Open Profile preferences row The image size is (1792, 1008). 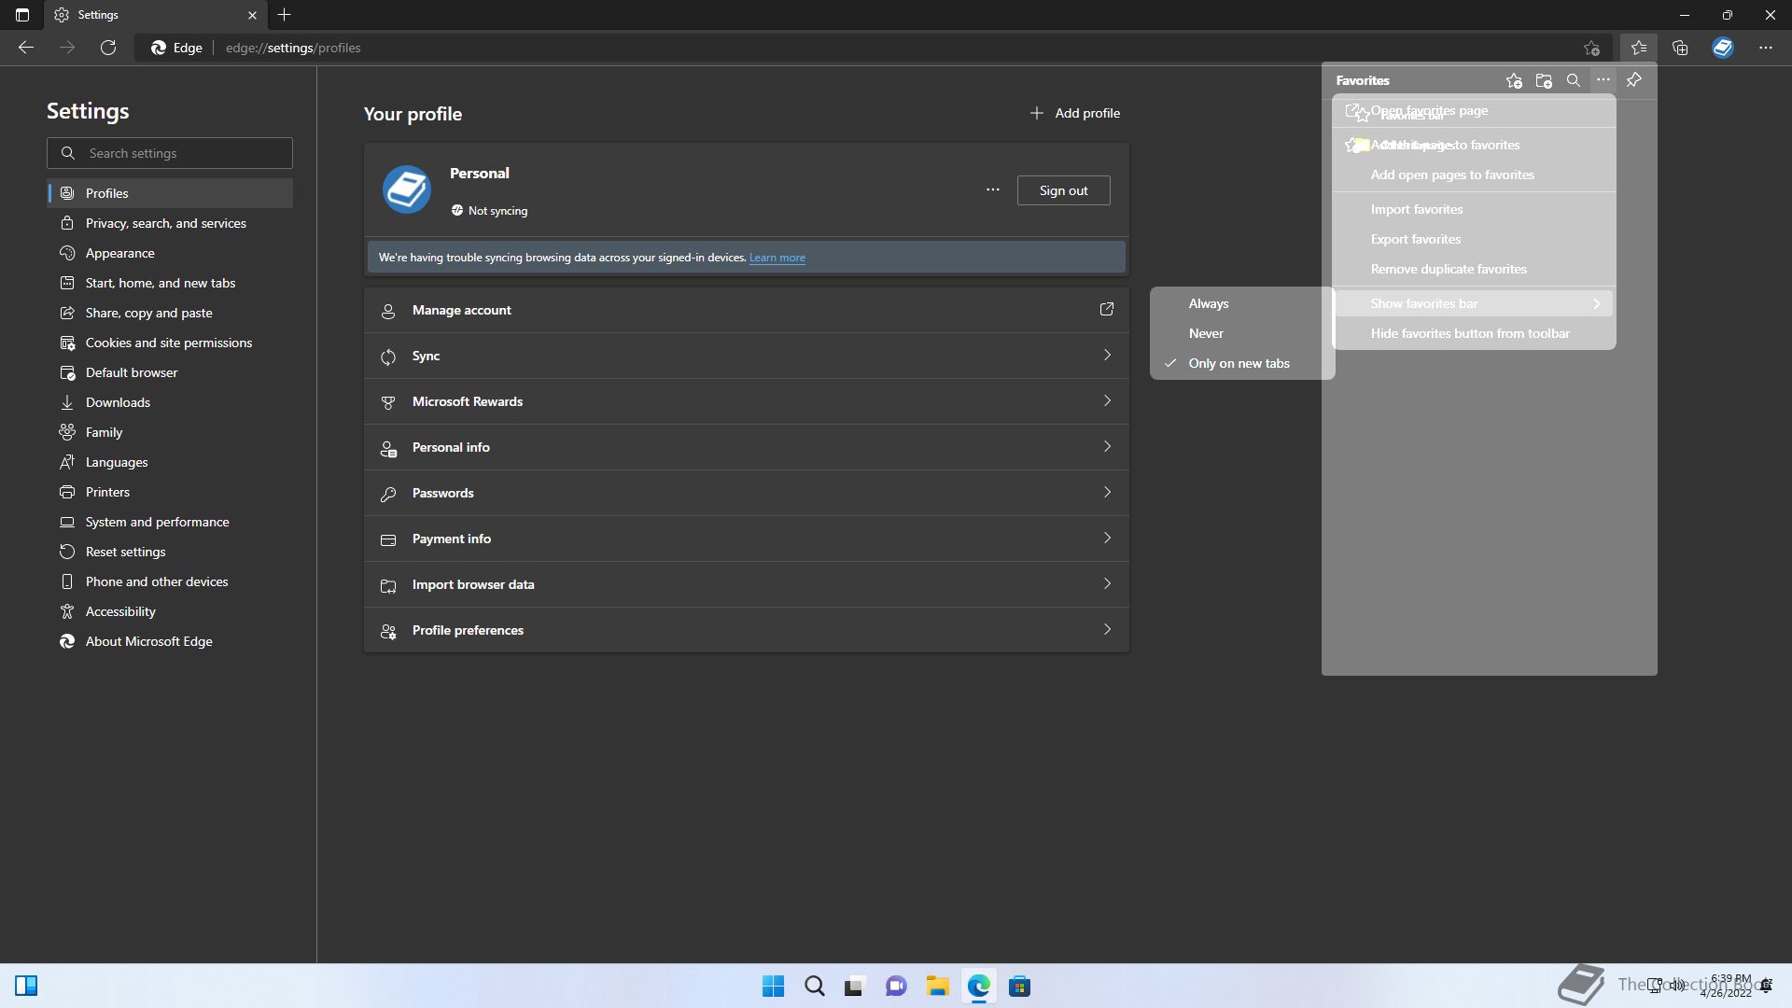pyautogui.click(x=747, y=630)
